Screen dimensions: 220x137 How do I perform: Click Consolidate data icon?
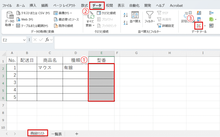[211, 13]
